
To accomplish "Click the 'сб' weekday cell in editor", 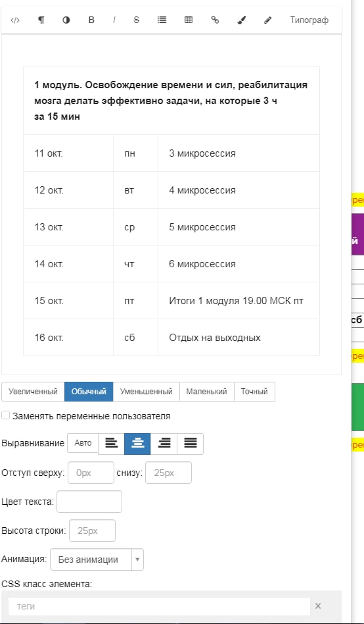I will [x=135, y=338].
